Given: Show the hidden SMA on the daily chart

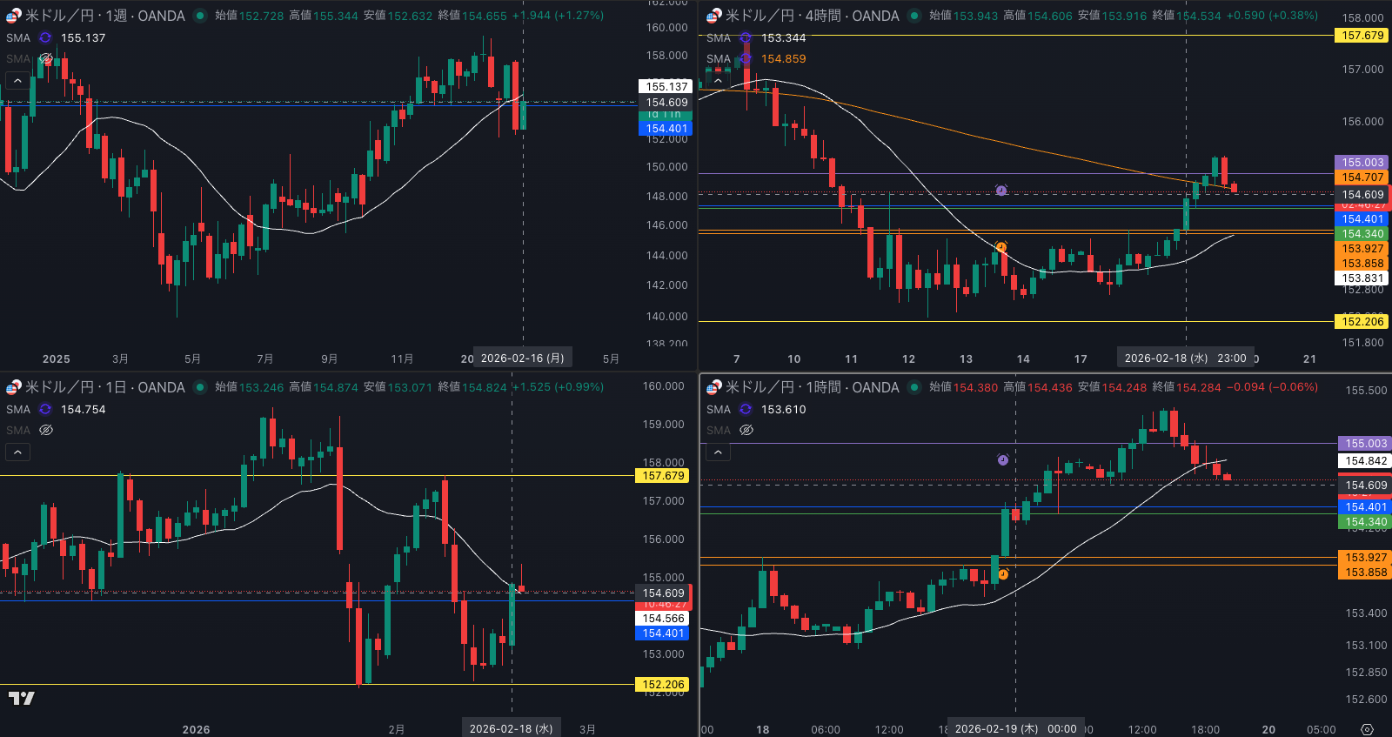Looking at the screenshot, I should [x=46, y=430].
